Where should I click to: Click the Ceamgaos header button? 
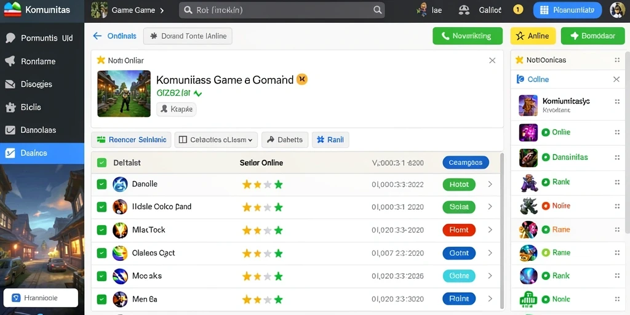pos(466,162)
